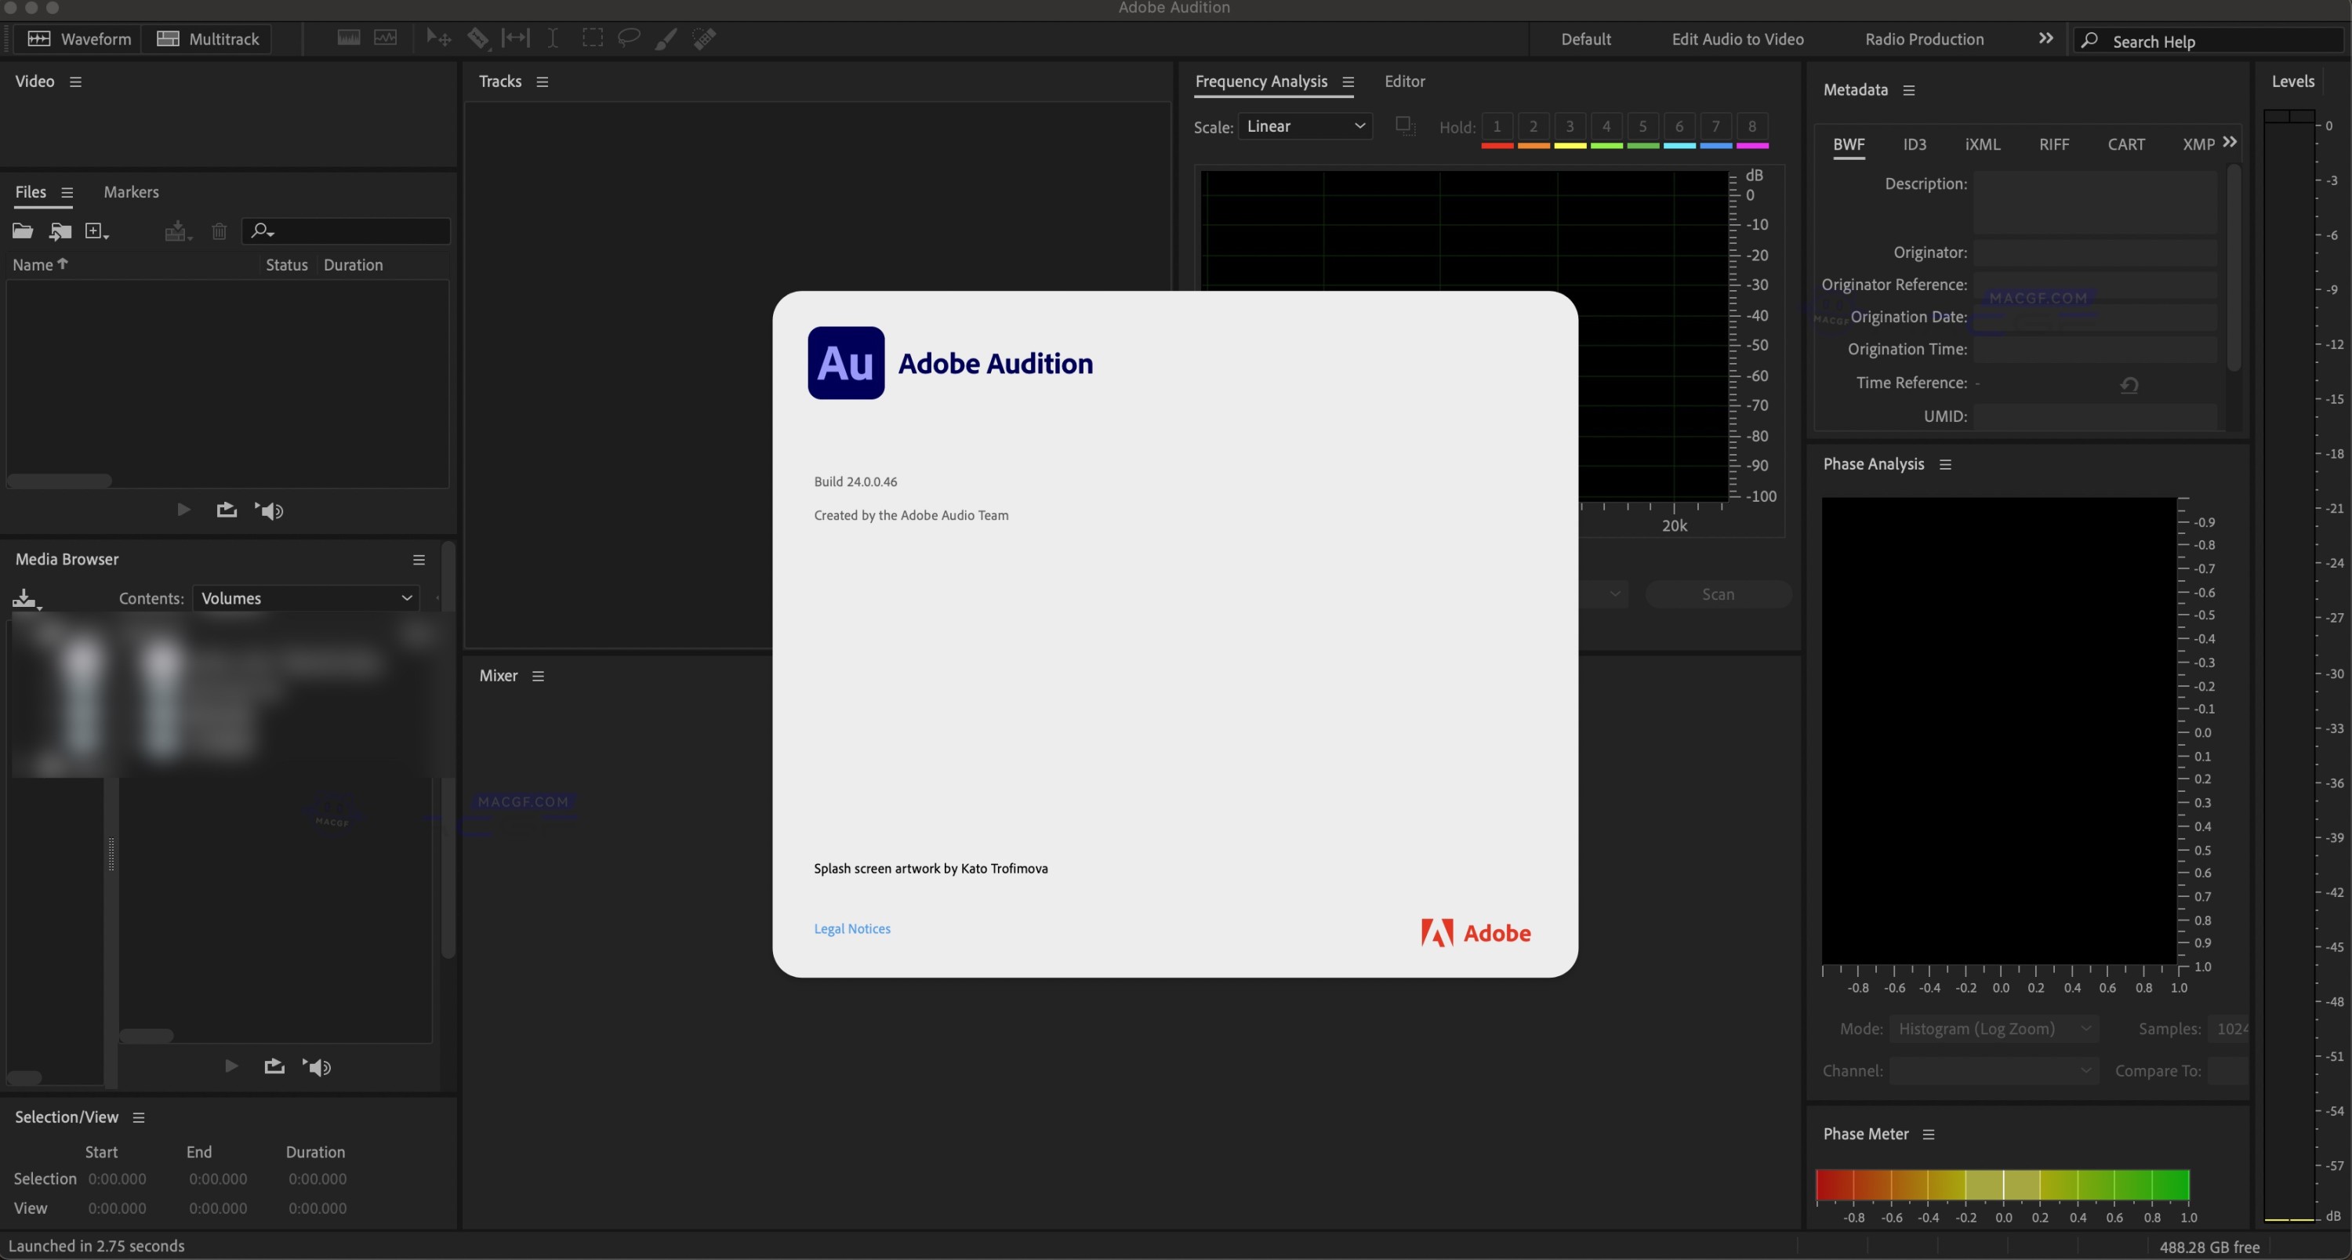Image resolution: width=2352 pixels, height=1260 pixels.
Task: Switch to the Markers tab
Action: point(131,192)
